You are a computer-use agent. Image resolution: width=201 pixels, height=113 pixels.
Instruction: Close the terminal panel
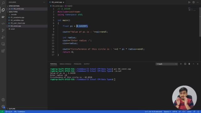(198, 64)
